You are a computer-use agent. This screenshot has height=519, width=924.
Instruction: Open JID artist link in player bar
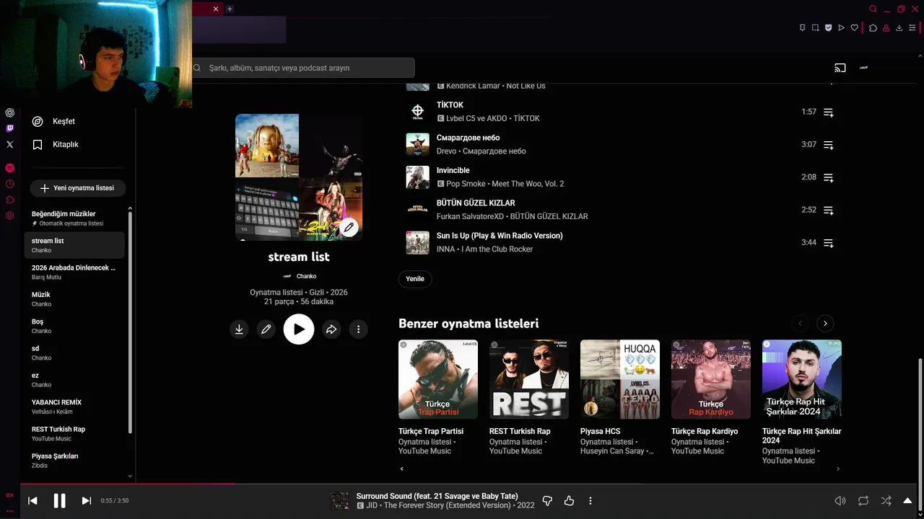[372, 506]
